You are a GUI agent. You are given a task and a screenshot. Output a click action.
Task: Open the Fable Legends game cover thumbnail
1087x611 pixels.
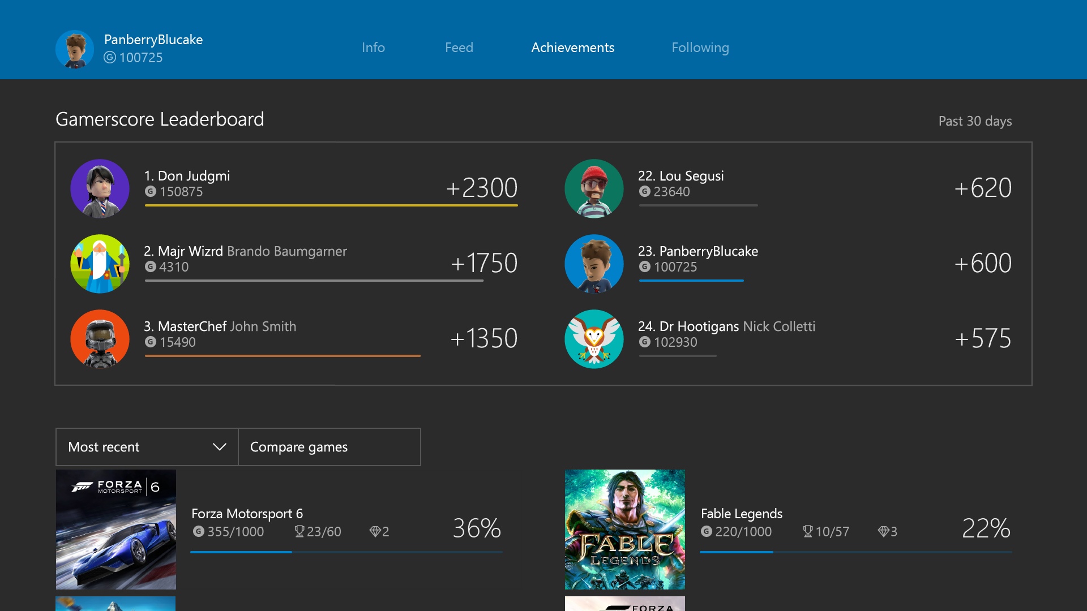[624, 529]
